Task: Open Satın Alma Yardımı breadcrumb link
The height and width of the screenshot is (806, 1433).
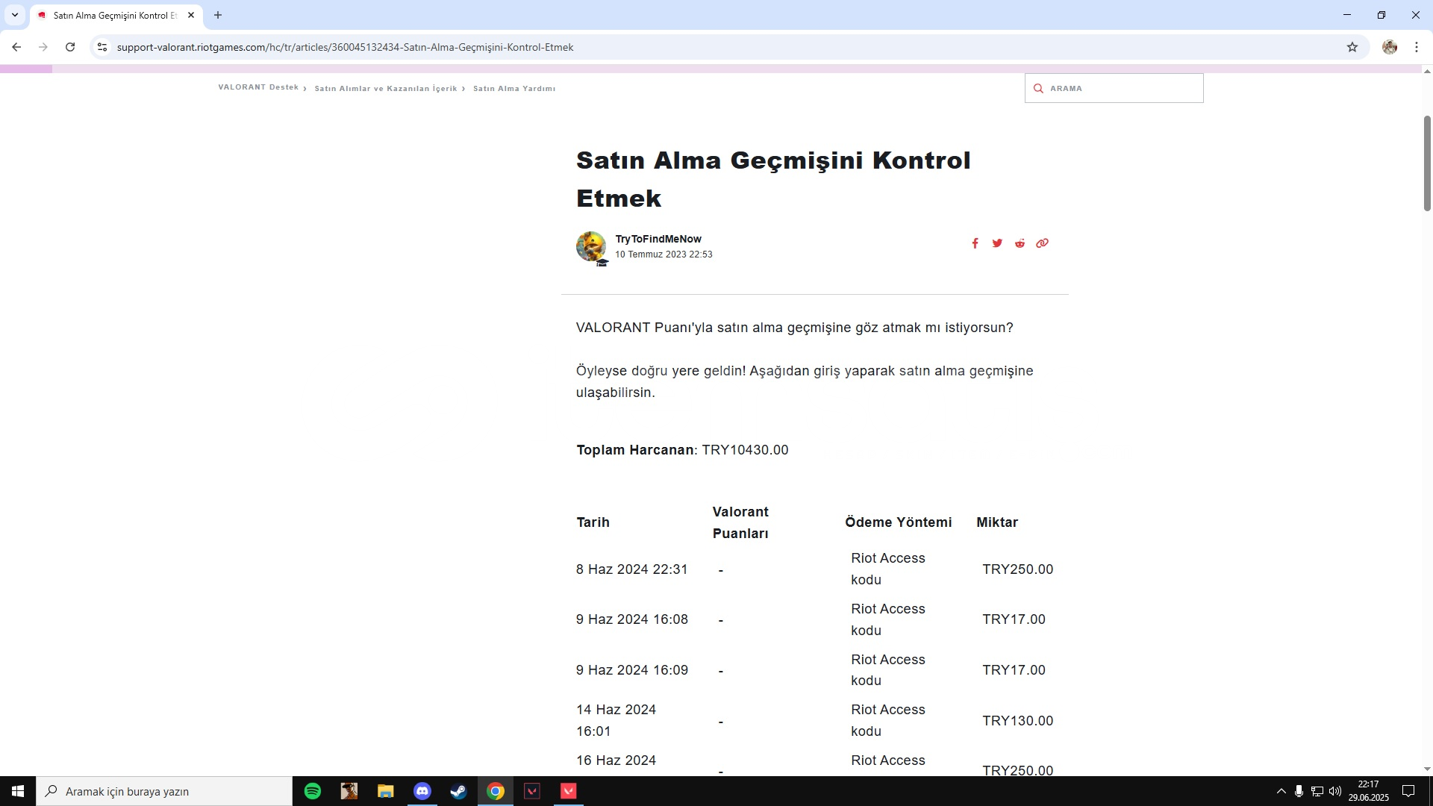Action: (x=513, y=88)
